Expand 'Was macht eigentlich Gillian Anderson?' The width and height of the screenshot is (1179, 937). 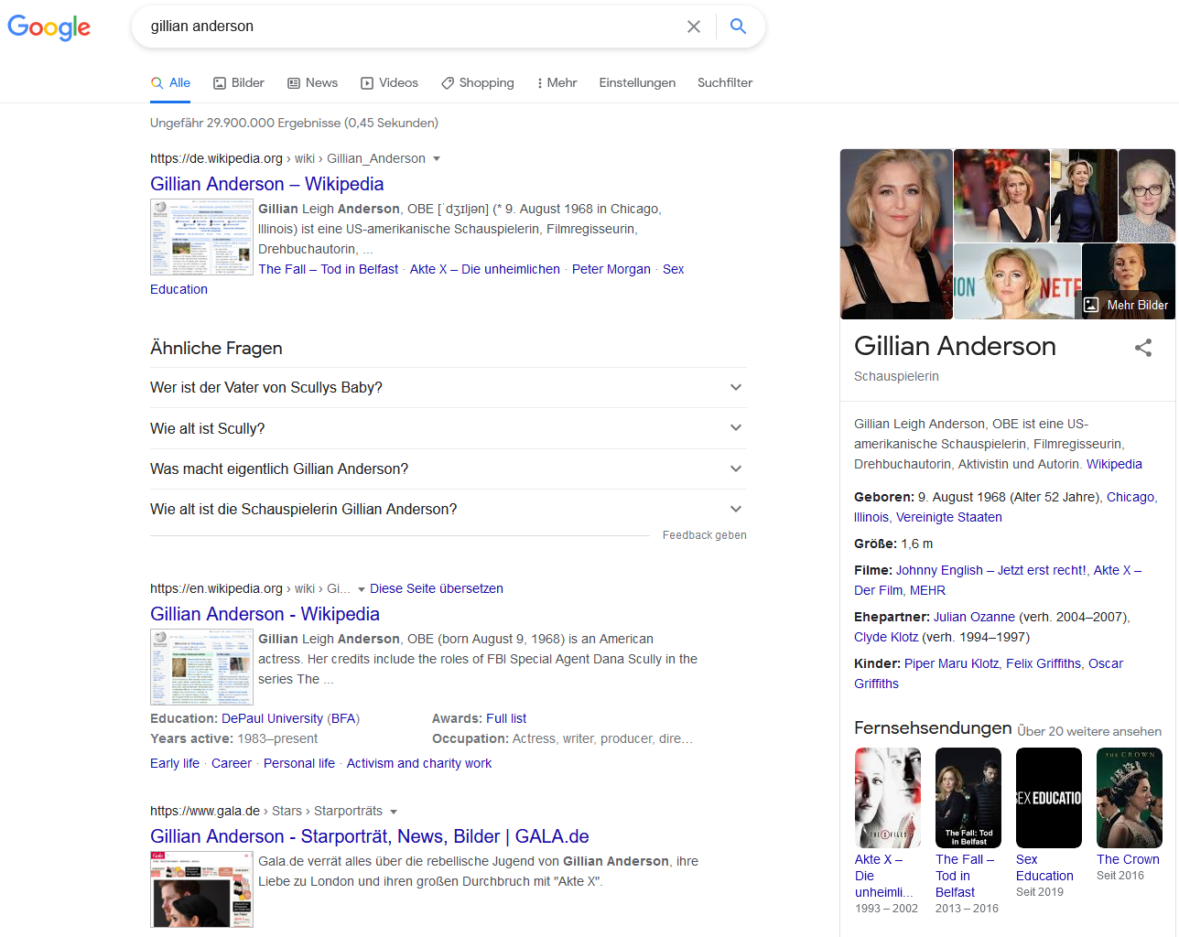[x=449, y=468]
